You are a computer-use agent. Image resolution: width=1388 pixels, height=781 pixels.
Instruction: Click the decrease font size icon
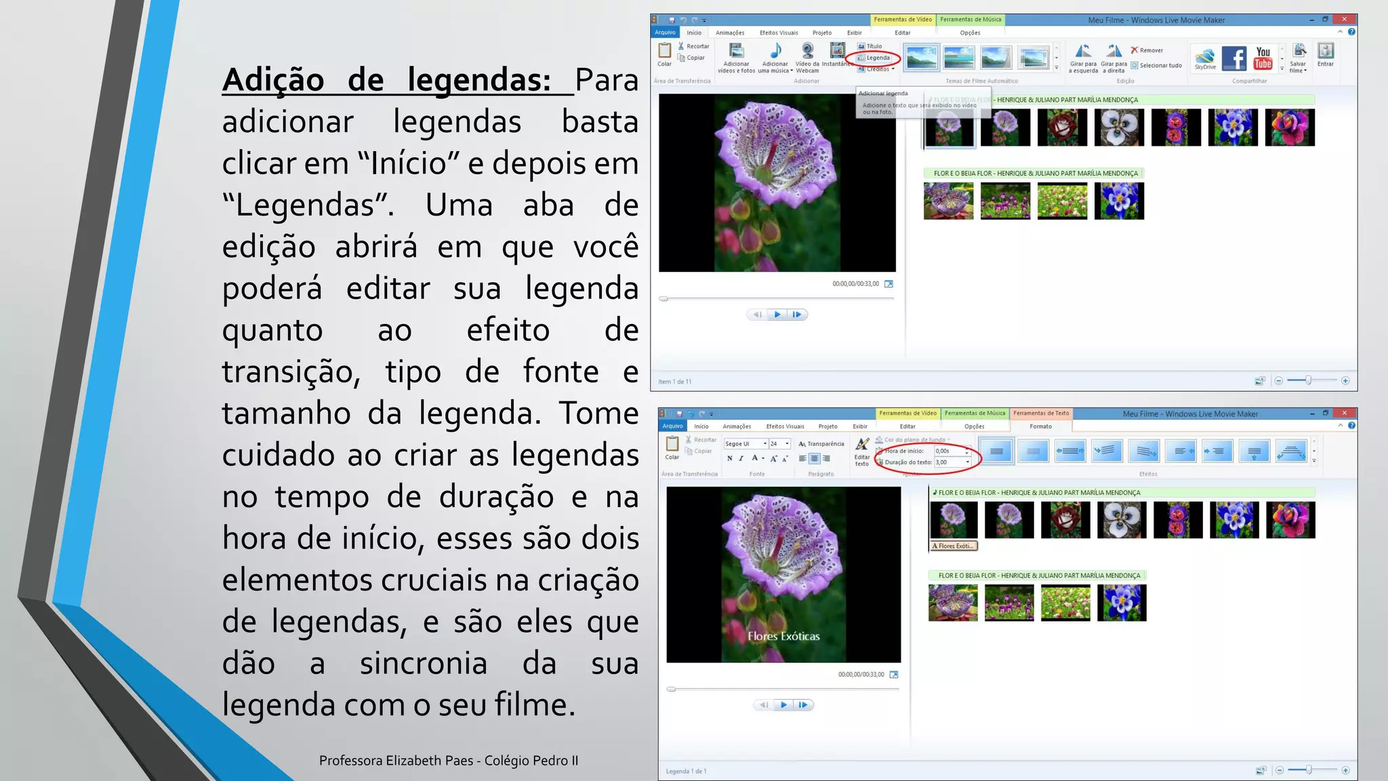[785, 459]
